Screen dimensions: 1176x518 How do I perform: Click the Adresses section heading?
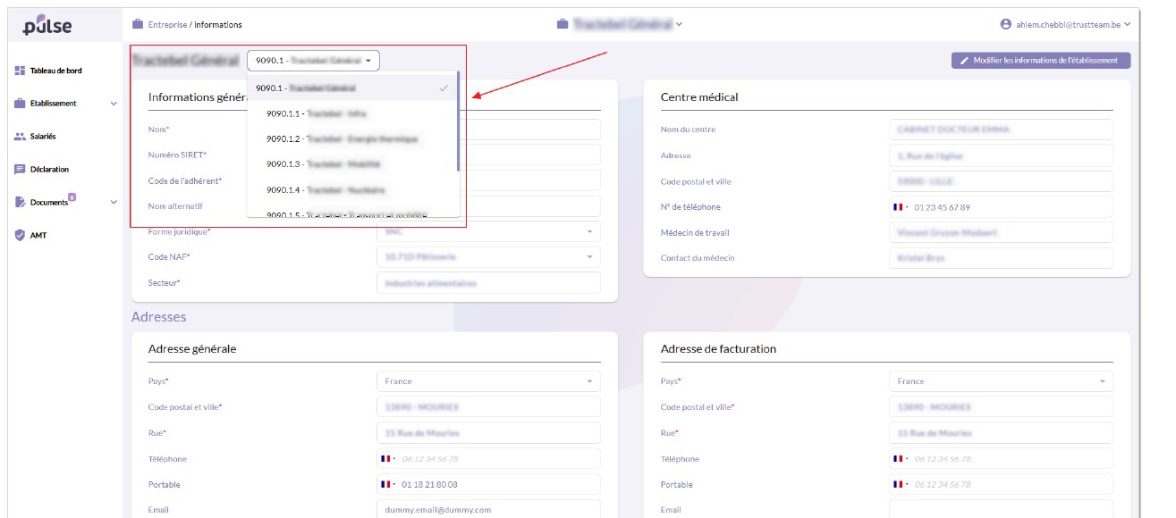pyautogui.click(x=158, y=316)
